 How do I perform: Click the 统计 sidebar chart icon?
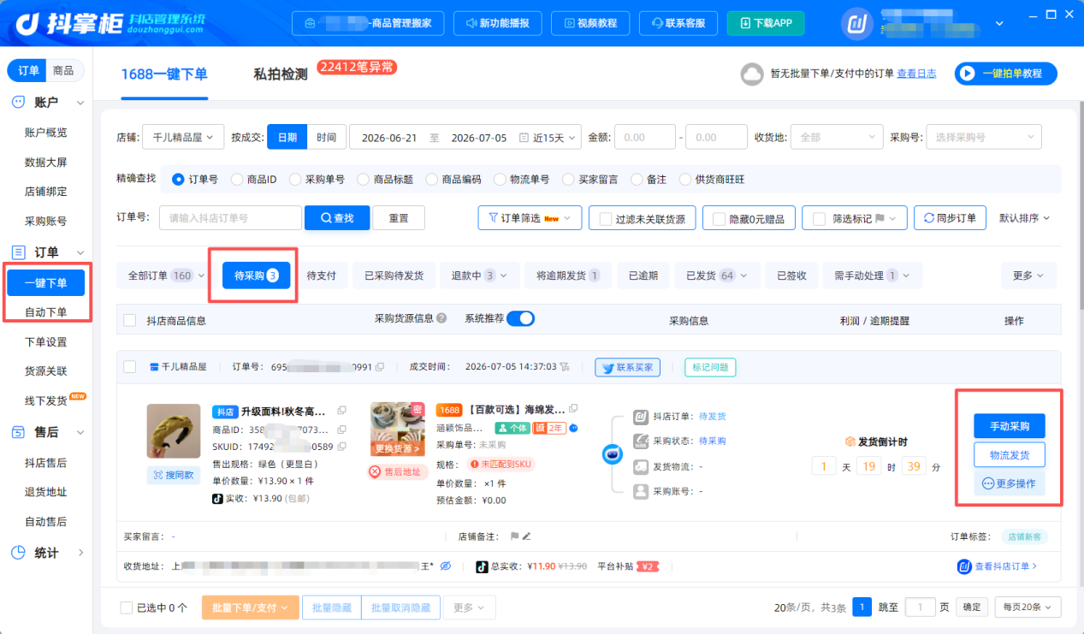tap(18, 553)
